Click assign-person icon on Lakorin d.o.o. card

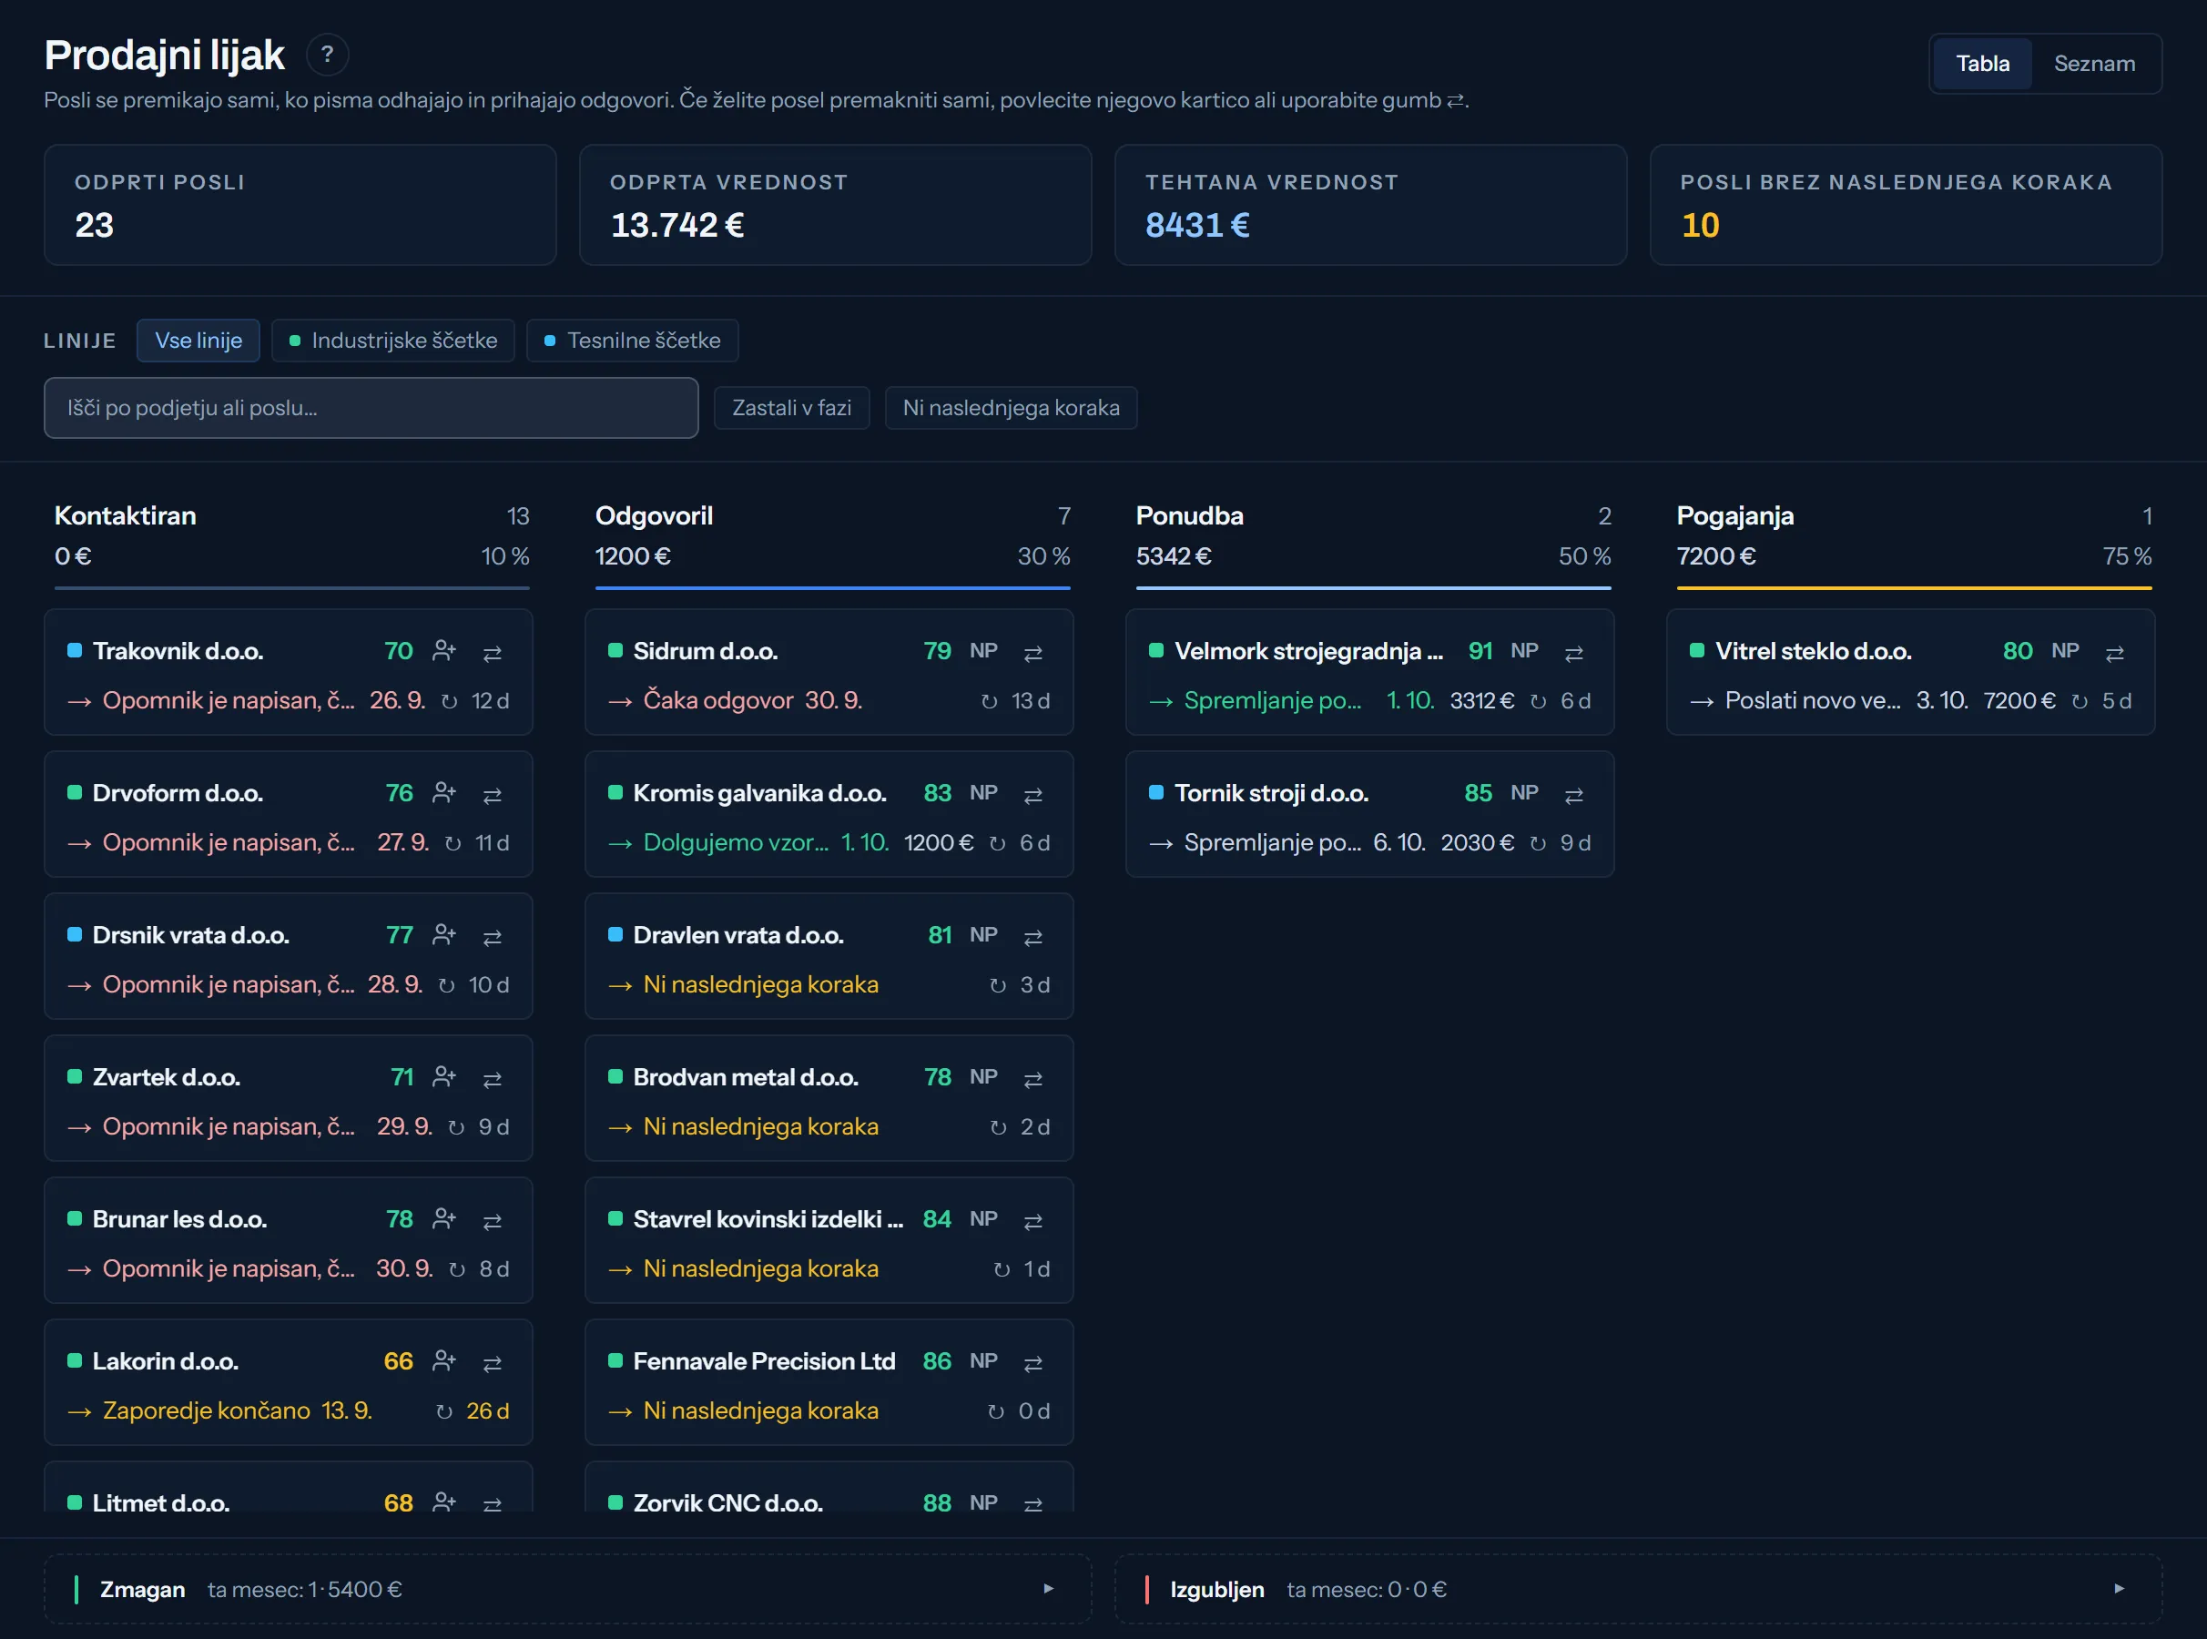(x=444, y=1360)
